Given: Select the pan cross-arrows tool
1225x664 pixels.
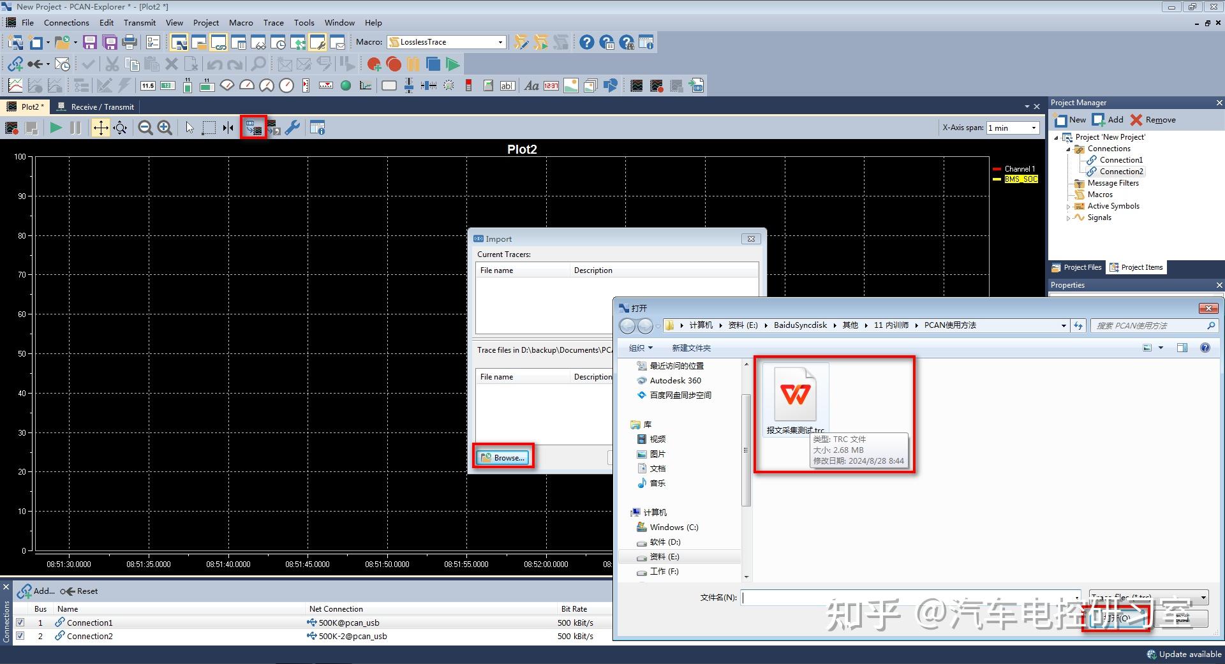Looking at the screenshot, I should [x=101, y=128].
